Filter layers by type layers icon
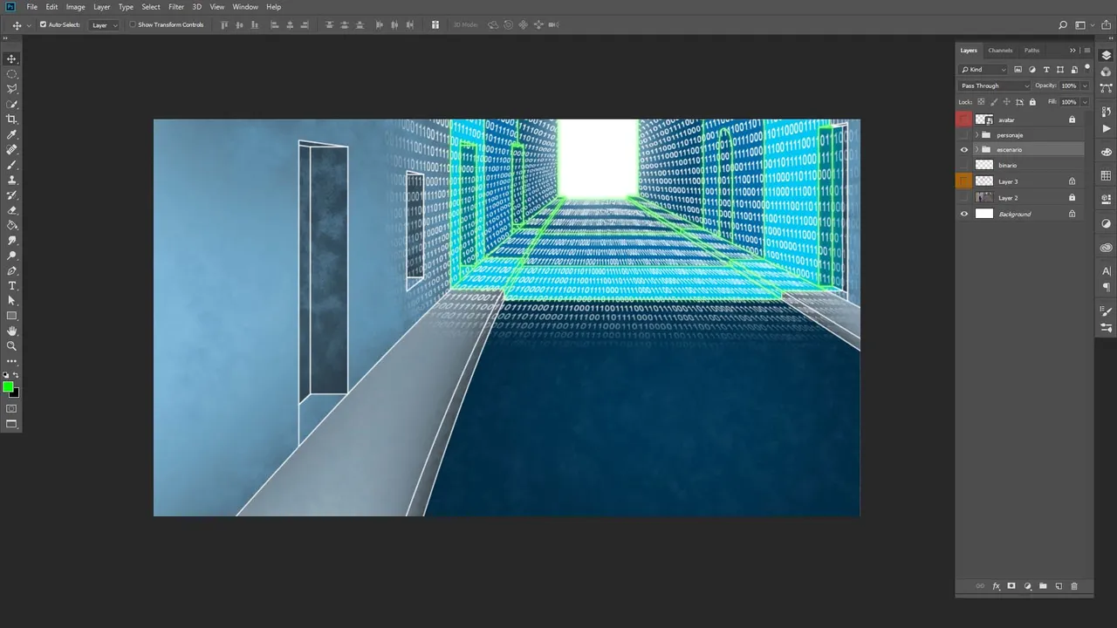 [x=1046, y=70]
